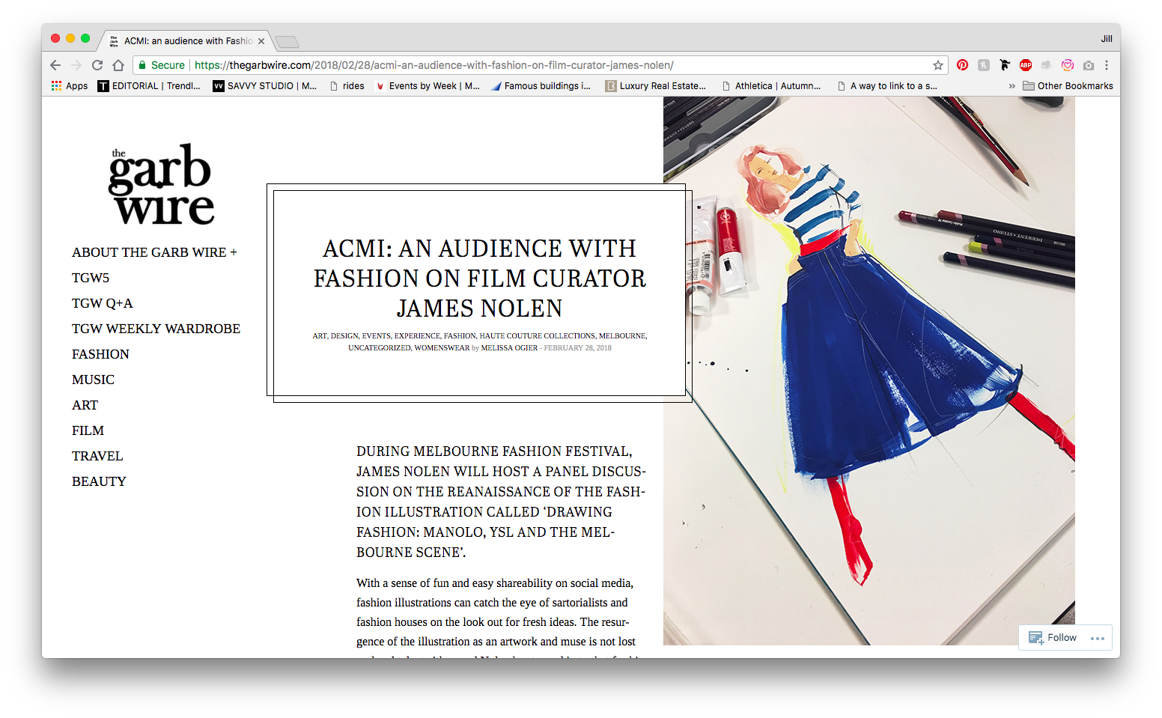Open the HAUTE COUTURE COLLECTIONS category link
This screenshot has height=718, width=1162.
[x=538, y=336]
